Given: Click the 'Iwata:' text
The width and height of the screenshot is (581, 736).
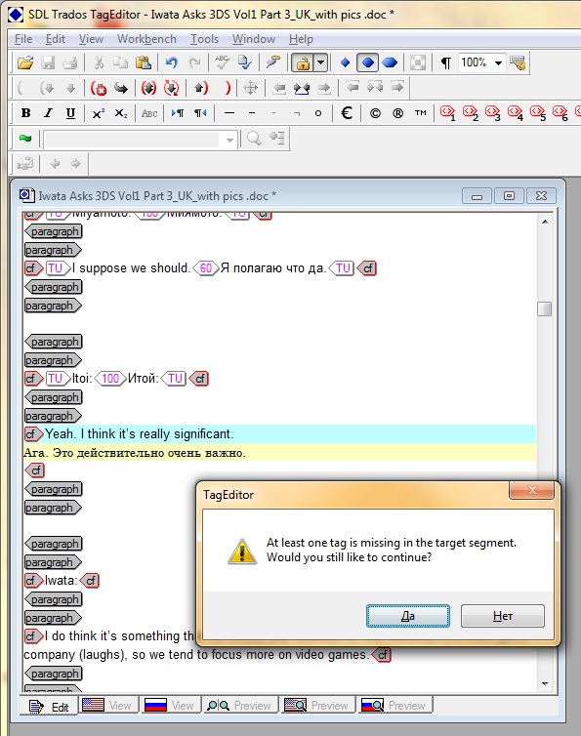Looking at the screenshot, I should (62, 581).
